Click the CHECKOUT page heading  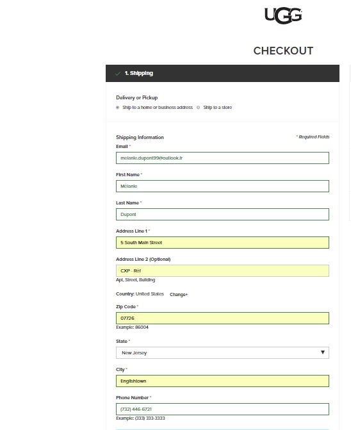coord(283,51)
